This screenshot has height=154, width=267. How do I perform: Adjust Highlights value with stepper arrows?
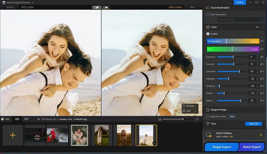click(x=257, y=79)
